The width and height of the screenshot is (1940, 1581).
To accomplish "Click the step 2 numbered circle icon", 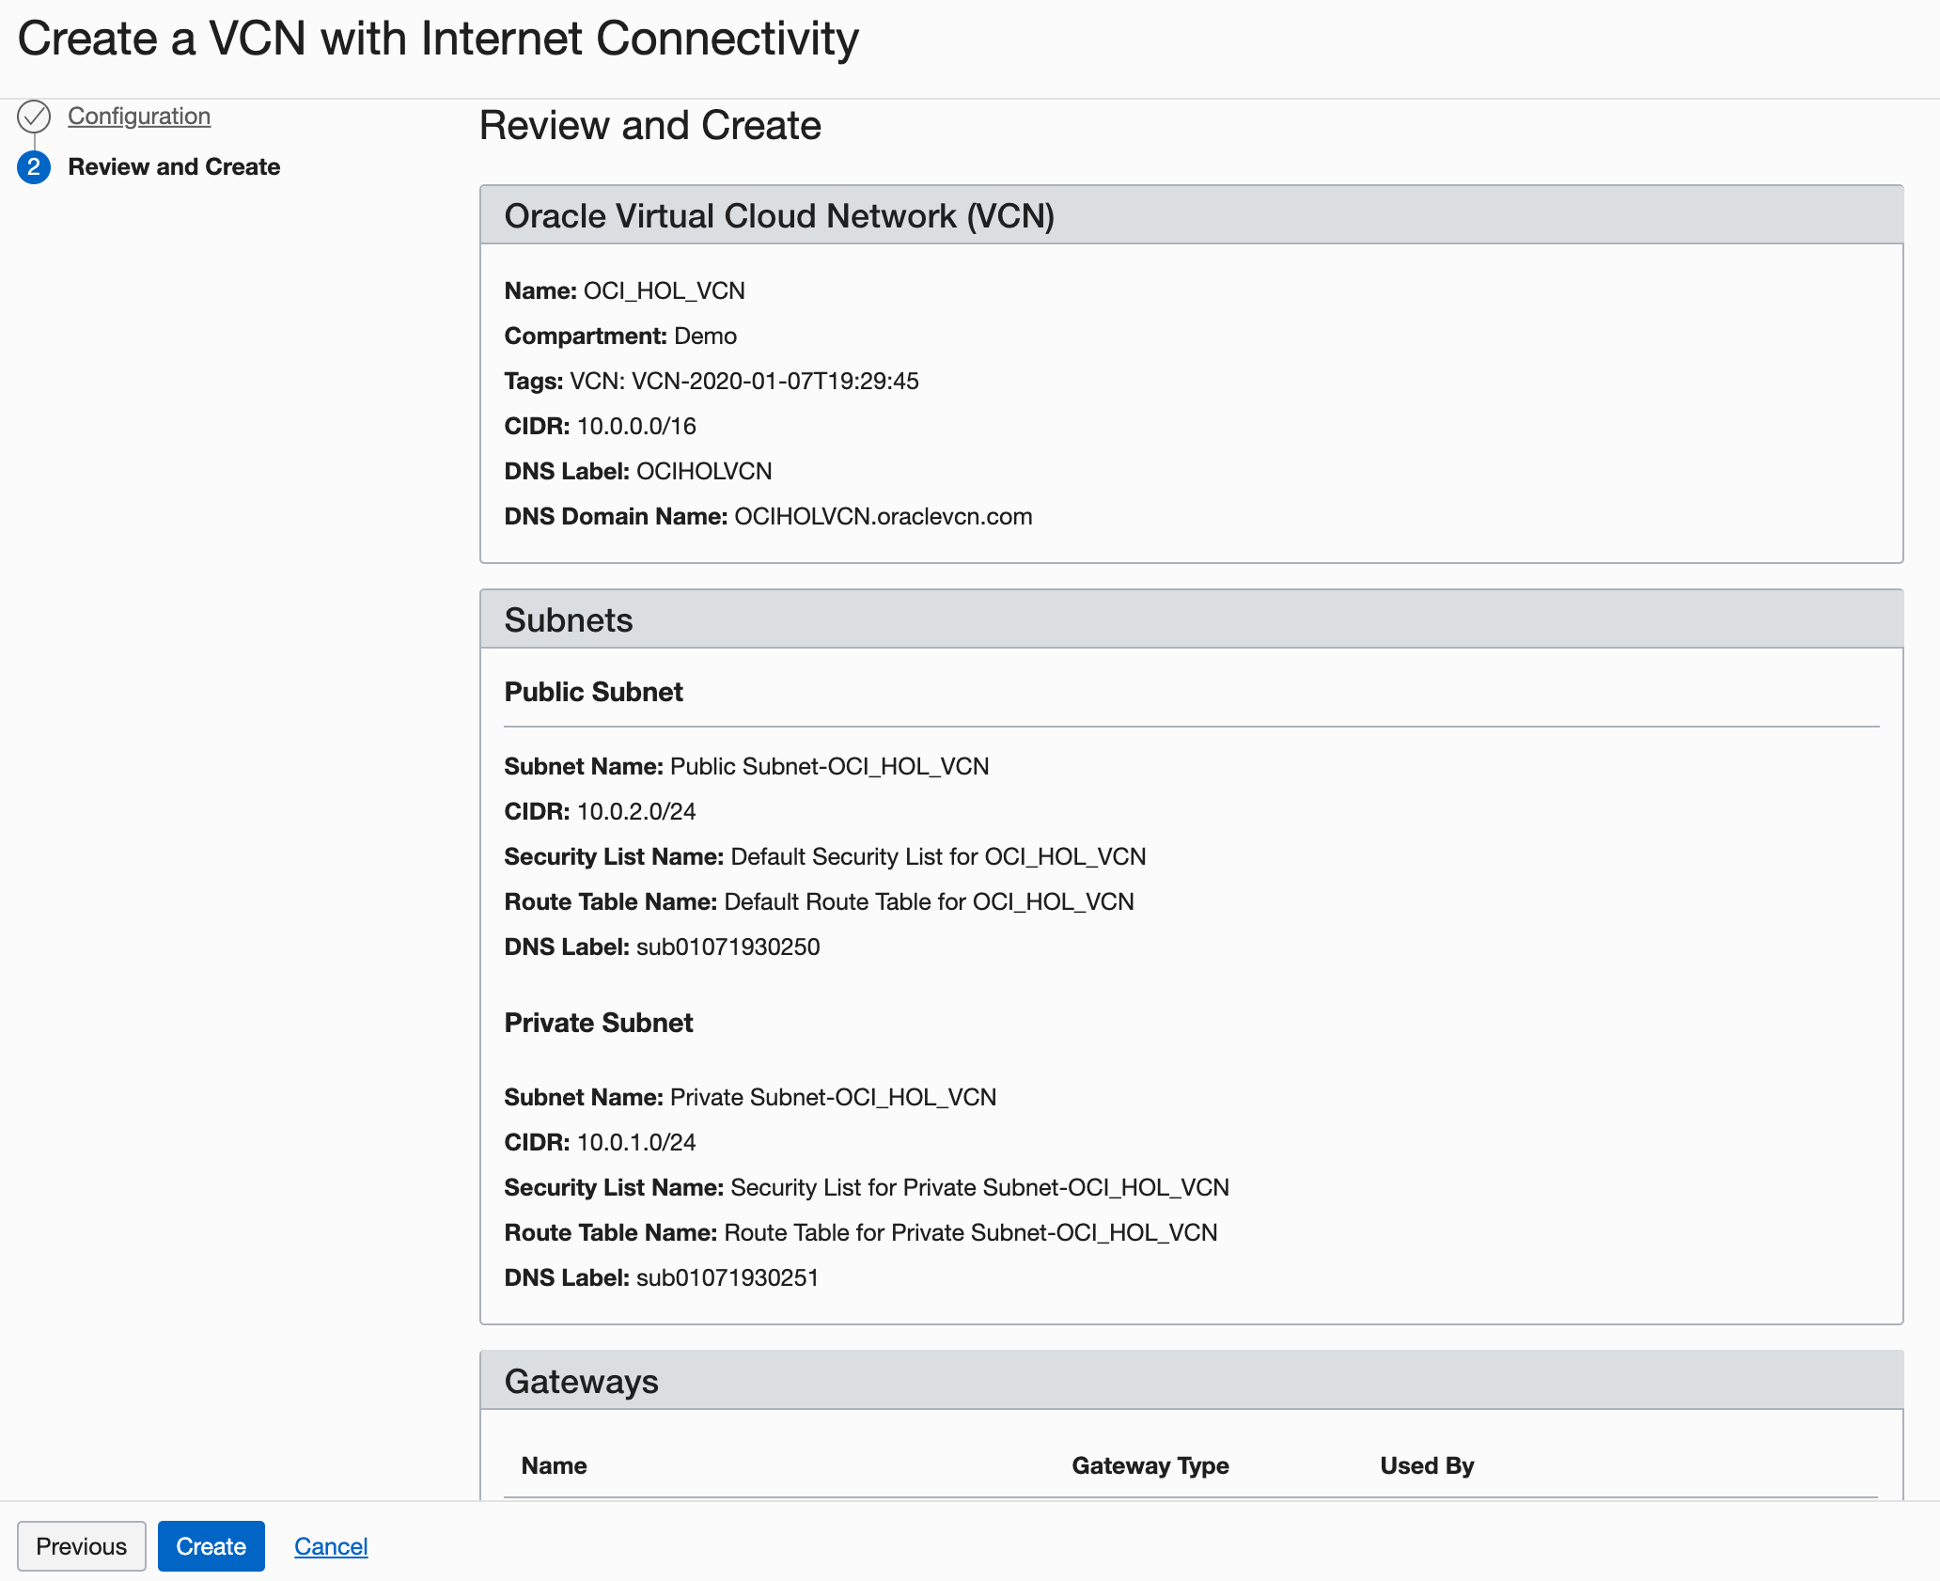I will [34, 167].
